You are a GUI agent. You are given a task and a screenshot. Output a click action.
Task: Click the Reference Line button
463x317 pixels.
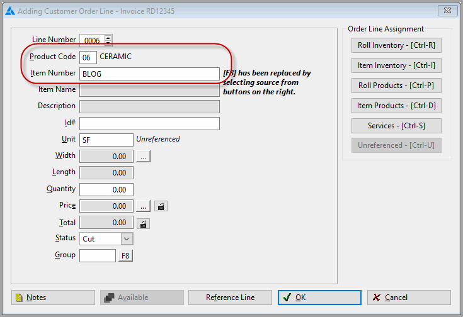pyautogui.click(x=230, y=298)
